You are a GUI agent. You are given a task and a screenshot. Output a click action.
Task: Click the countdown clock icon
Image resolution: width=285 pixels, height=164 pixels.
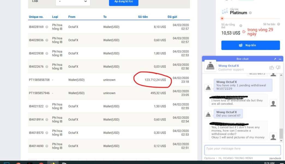pyautogui.click(x=244, y=32)
